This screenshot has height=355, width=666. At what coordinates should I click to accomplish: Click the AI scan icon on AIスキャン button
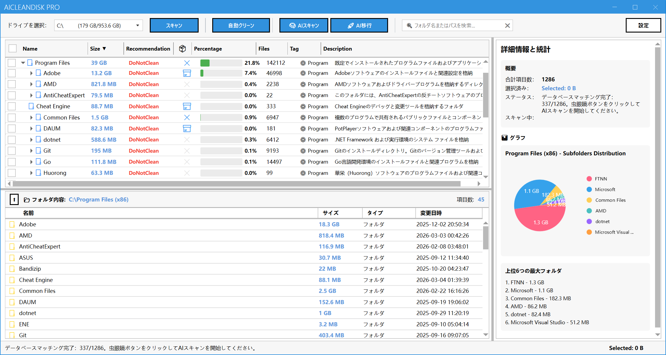(293, 25)
